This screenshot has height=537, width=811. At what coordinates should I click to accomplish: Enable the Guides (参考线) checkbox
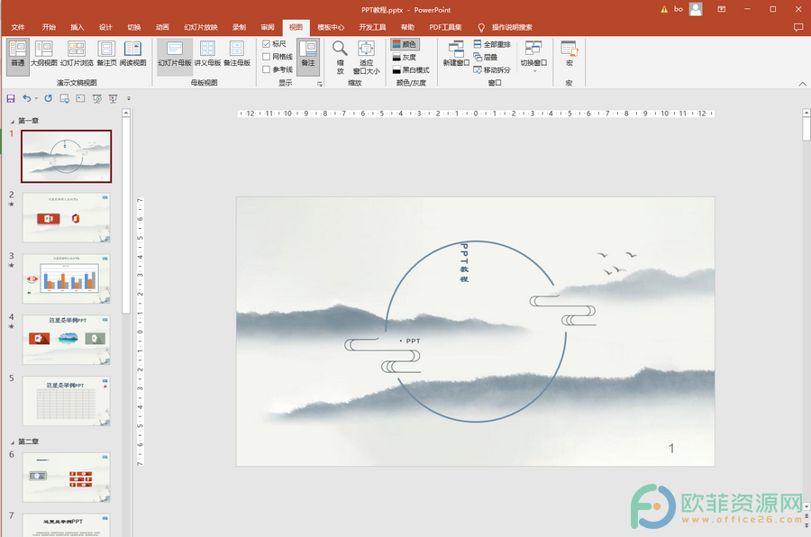(x=267, y=69)
